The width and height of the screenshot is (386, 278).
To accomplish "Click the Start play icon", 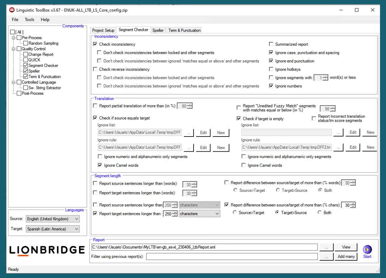I will (367, 249).
